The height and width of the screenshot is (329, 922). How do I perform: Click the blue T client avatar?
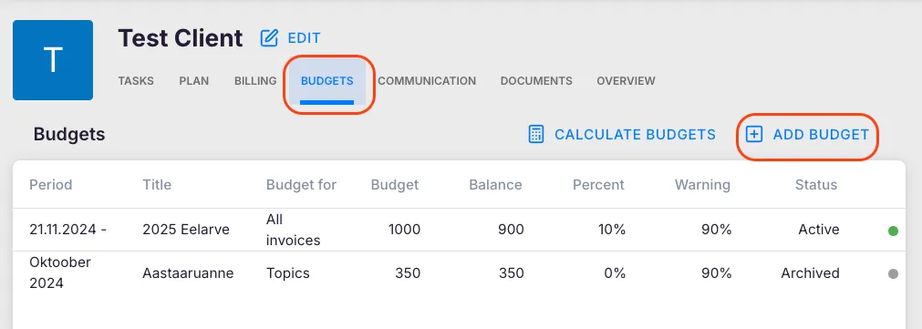pyautogui.click(x=53, y=60)
